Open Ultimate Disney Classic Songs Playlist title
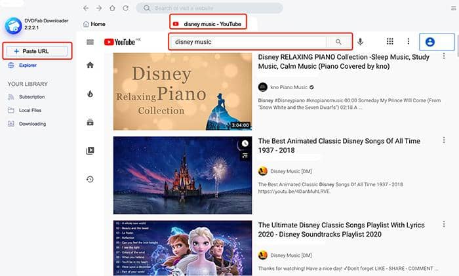This screenshot has width=459, height=276. (342, 229)
